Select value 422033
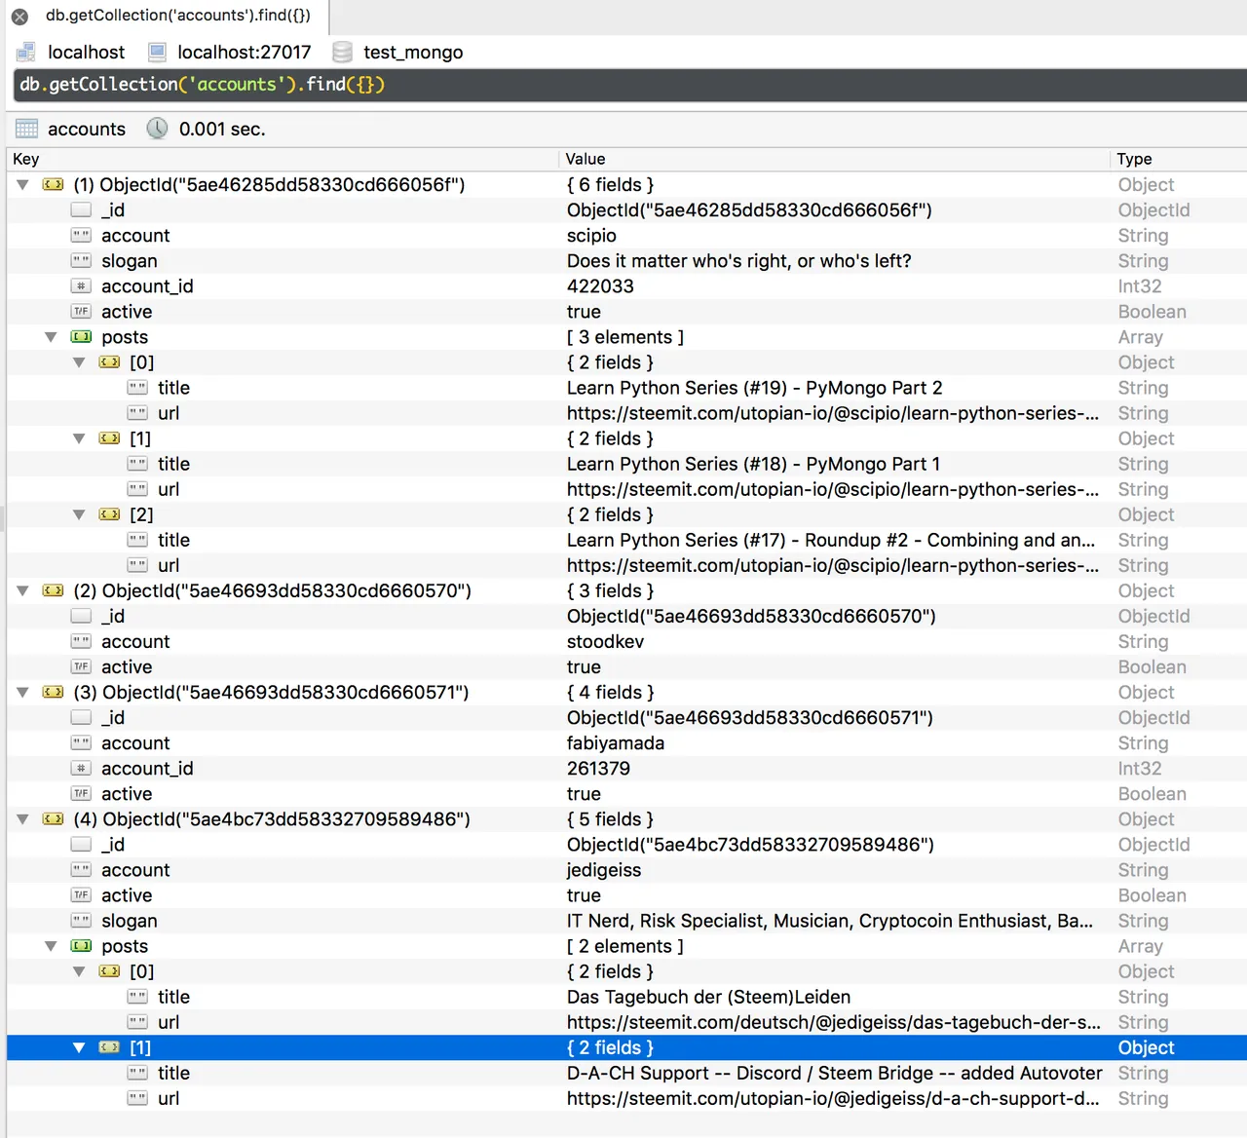The width and height of the screenshot is (1247, 1138). (x=600, y=286)
